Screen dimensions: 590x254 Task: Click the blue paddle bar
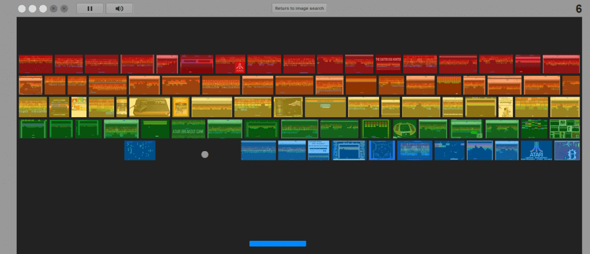click(x=278, y=244)
